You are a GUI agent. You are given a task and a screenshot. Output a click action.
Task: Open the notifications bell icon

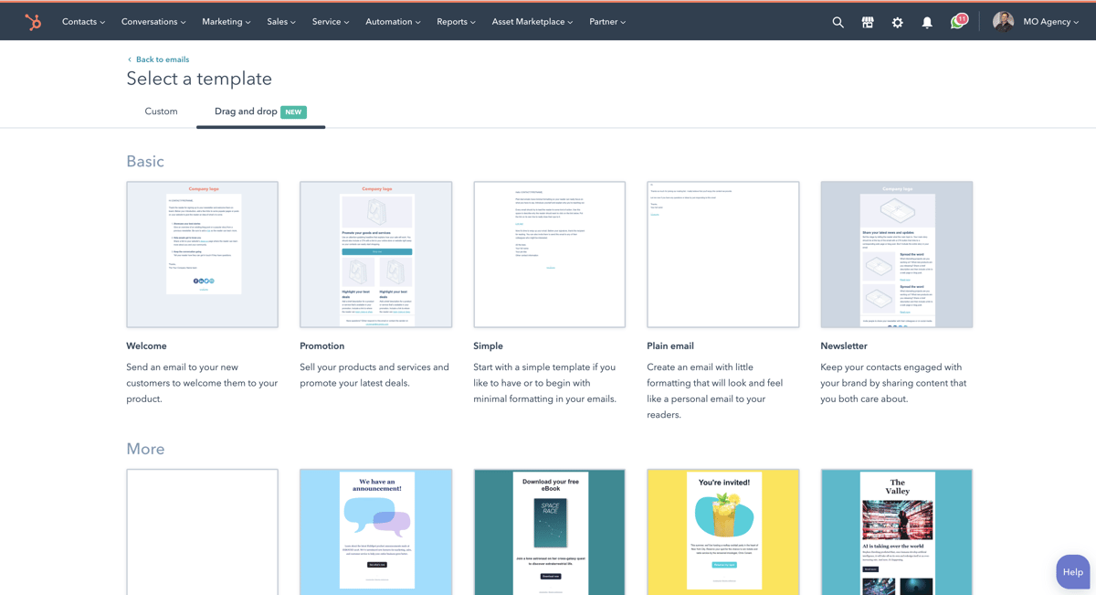click(927, 22)
